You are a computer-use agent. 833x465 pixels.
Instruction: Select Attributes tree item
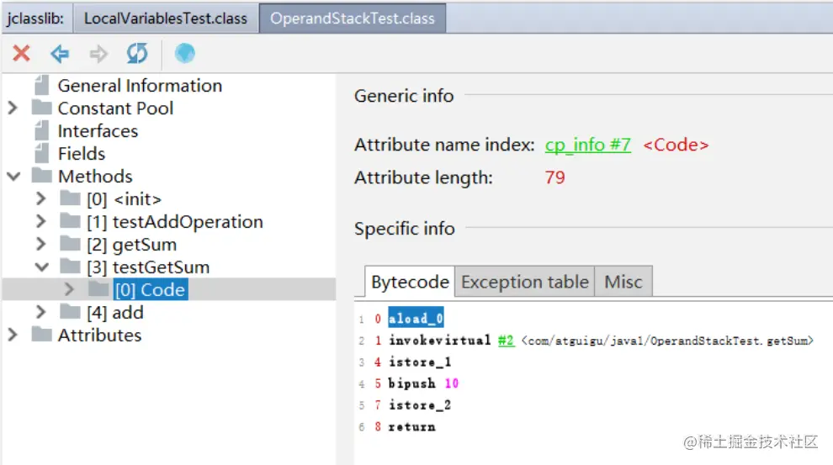[99, 336]
